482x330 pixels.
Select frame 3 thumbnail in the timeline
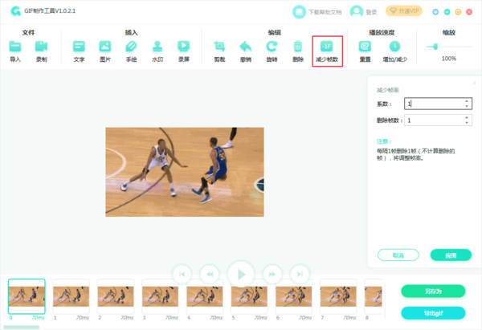coord(161,296)
